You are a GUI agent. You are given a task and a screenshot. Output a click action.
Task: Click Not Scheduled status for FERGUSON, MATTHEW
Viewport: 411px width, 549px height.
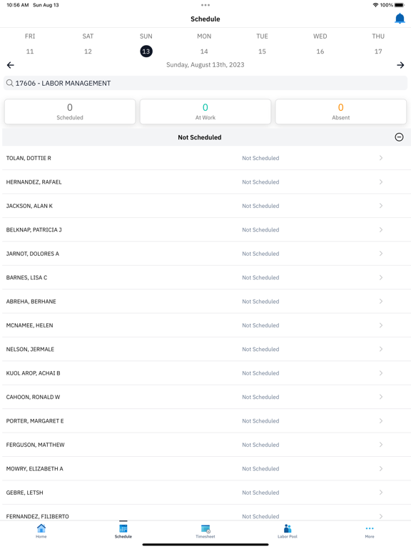[260, 445]
